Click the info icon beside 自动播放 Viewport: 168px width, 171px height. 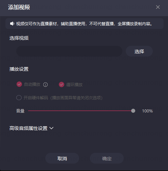click(45, 84)
